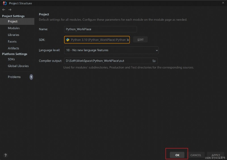
Task: Close the Project Structure dialog
Action: tap(223, 3)
